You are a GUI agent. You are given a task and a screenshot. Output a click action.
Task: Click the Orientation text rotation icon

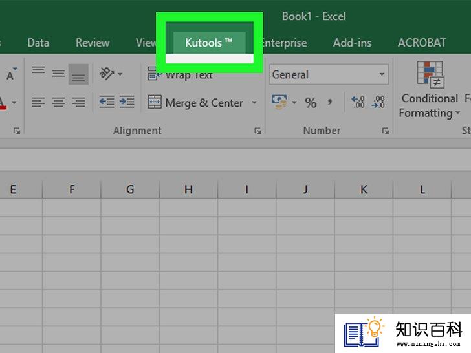[107, 74]
